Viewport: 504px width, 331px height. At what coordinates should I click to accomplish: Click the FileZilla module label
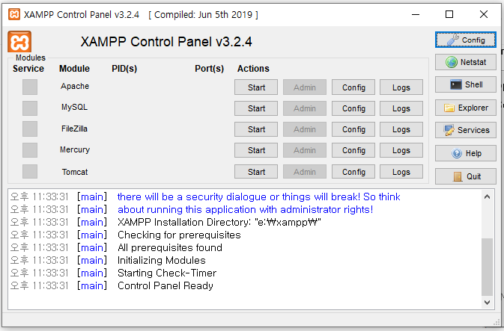(74, 129)
